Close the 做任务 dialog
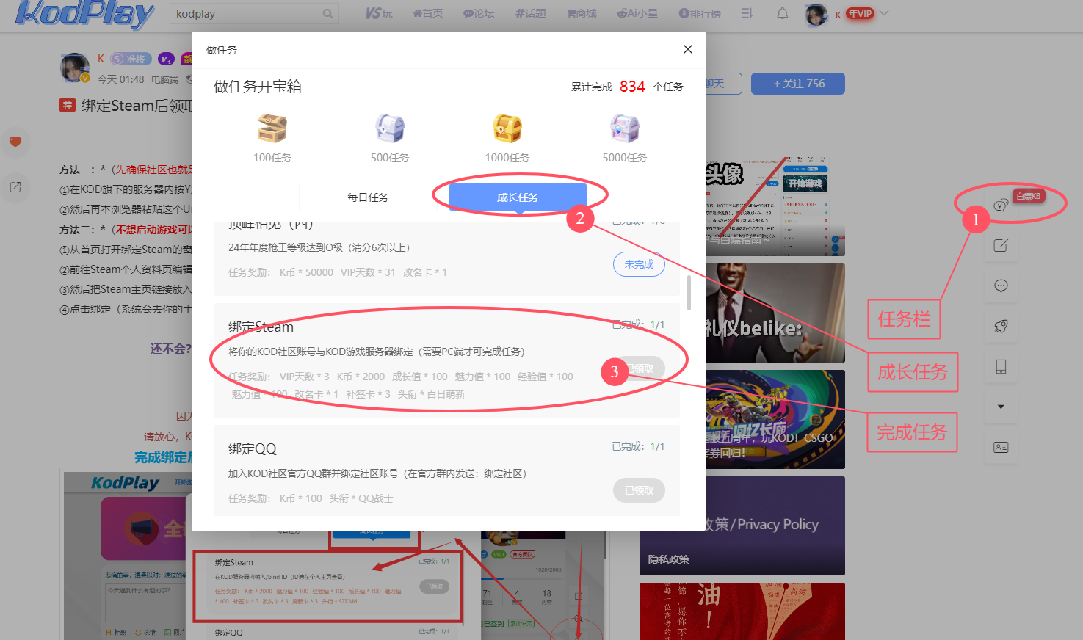 (x=687, y=49)
